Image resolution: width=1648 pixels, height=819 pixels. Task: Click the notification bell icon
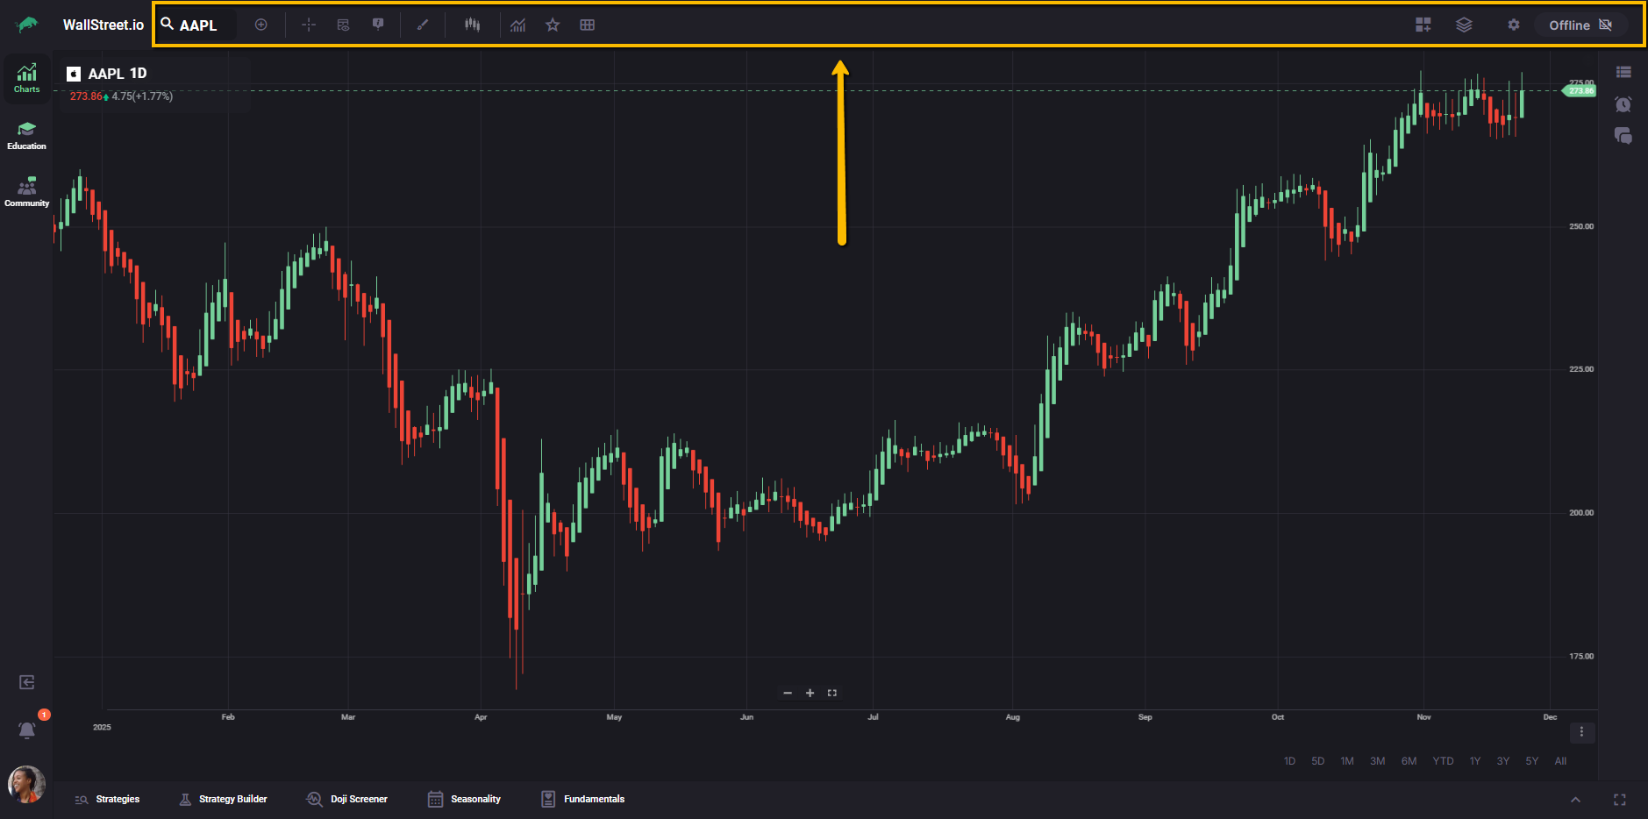coord(27,730)
